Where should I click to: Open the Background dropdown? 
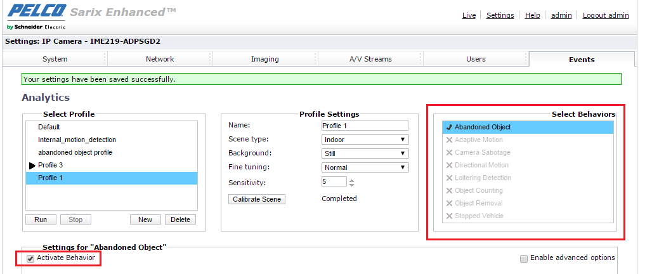tap(365, 153)
